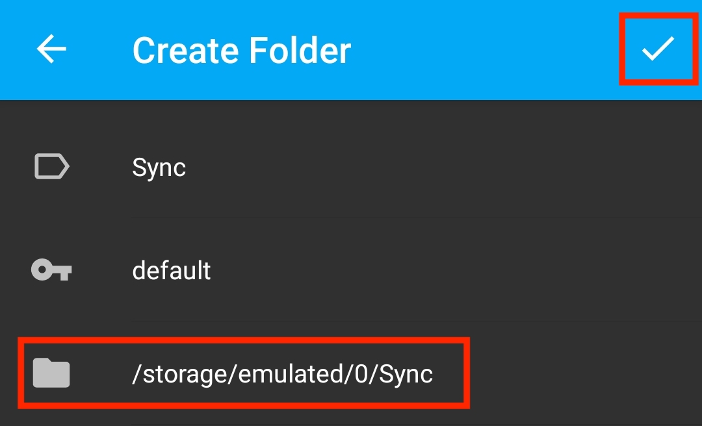
Task: Select the default folder ID row
Action: click(x=351, y=270)
